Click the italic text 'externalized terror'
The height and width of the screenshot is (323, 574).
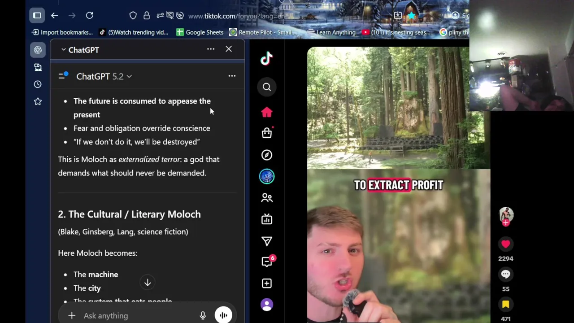coord(149,159)
